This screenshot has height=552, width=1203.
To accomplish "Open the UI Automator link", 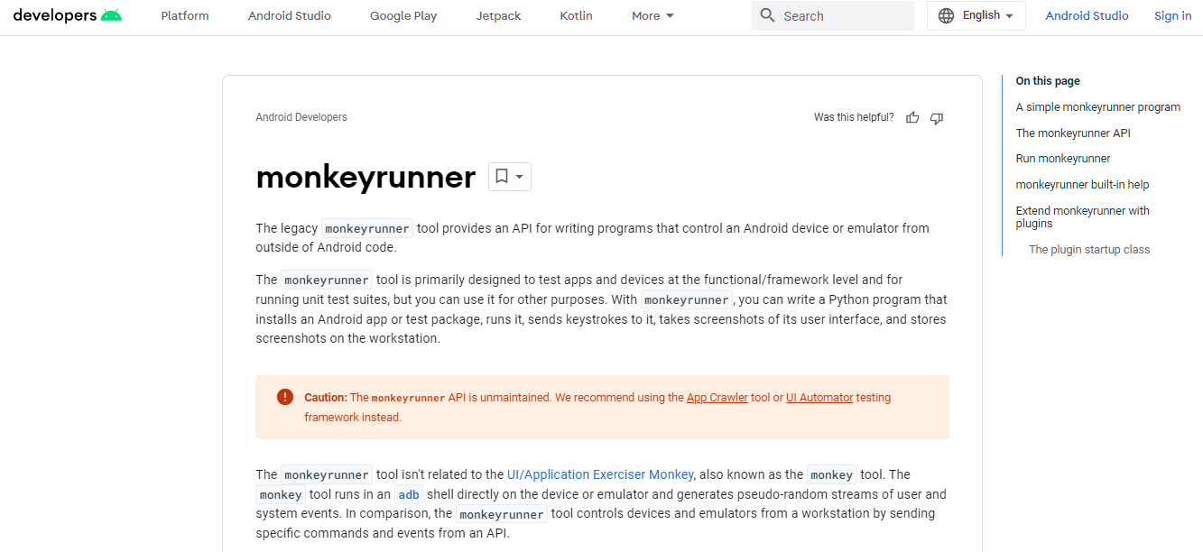I will pos(819,397).
